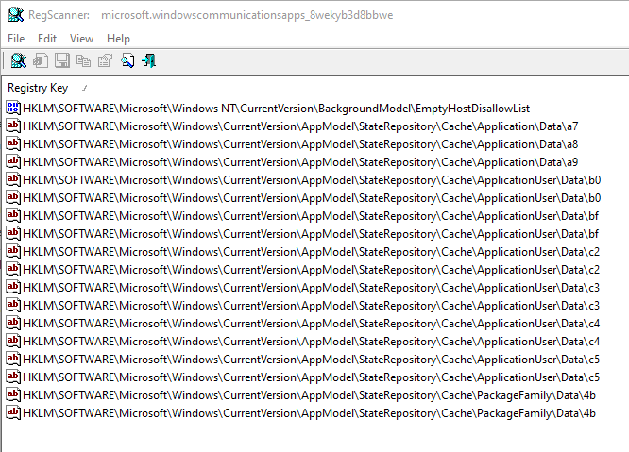629x452 pixels.
Task: Click the floppy disk save icon
Action: (62, 61)
